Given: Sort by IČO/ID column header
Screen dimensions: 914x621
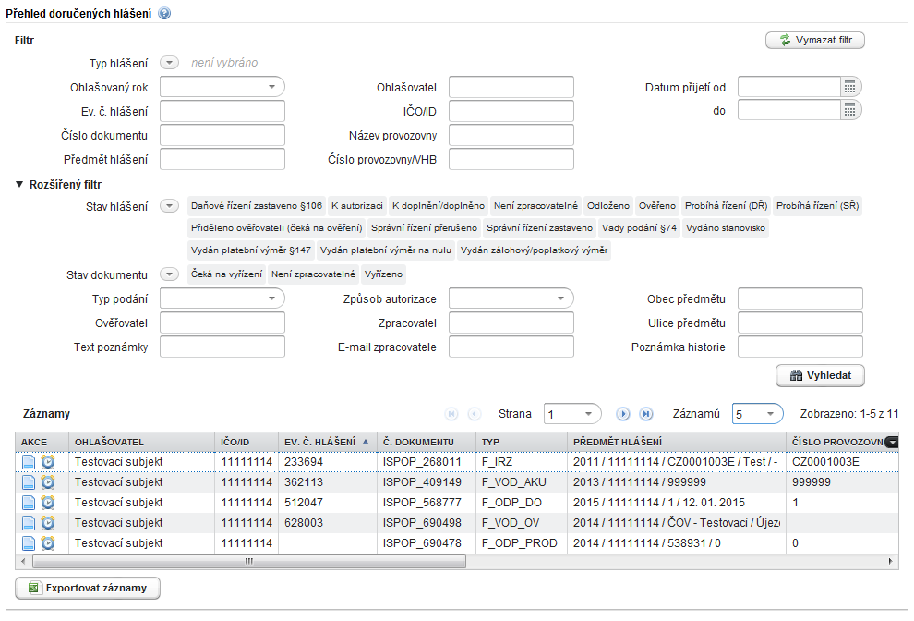Looking at the screenshot, I should click(x=246, y=442).
